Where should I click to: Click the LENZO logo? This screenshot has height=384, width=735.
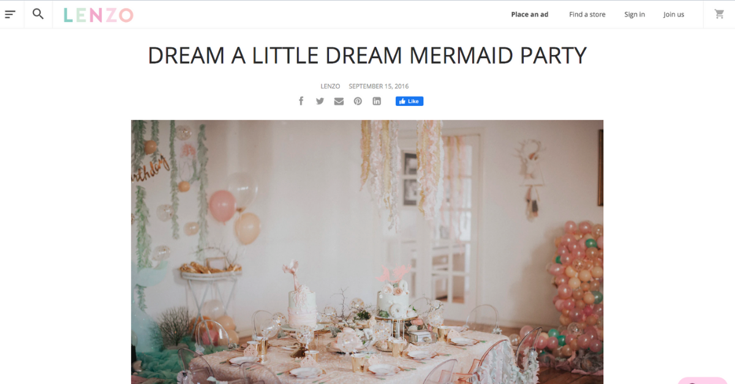pyautogui.click(x=98, y=15)
